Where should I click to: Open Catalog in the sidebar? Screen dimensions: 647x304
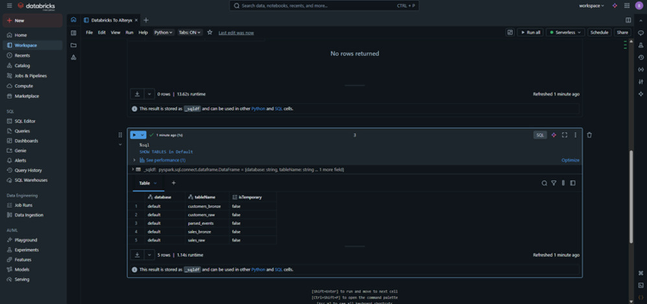[x=22, y=65]
